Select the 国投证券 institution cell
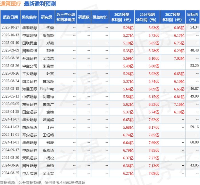The image size is (200, 185). tap(30, 166)
